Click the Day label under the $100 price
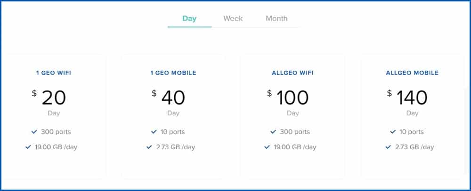Image resolution: width=471 pixels, height=191 pixels. 292,113
